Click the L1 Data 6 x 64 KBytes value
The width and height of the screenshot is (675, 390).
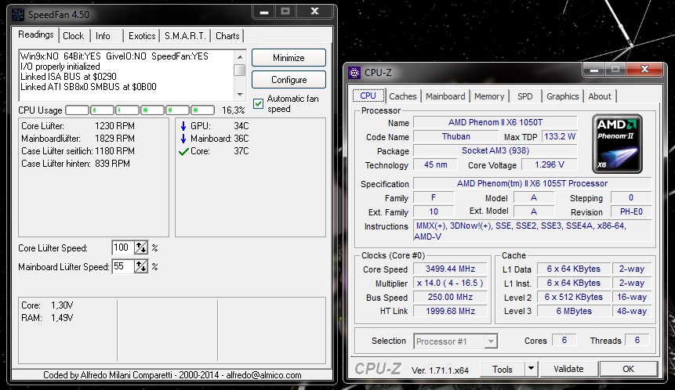point(574,269)
